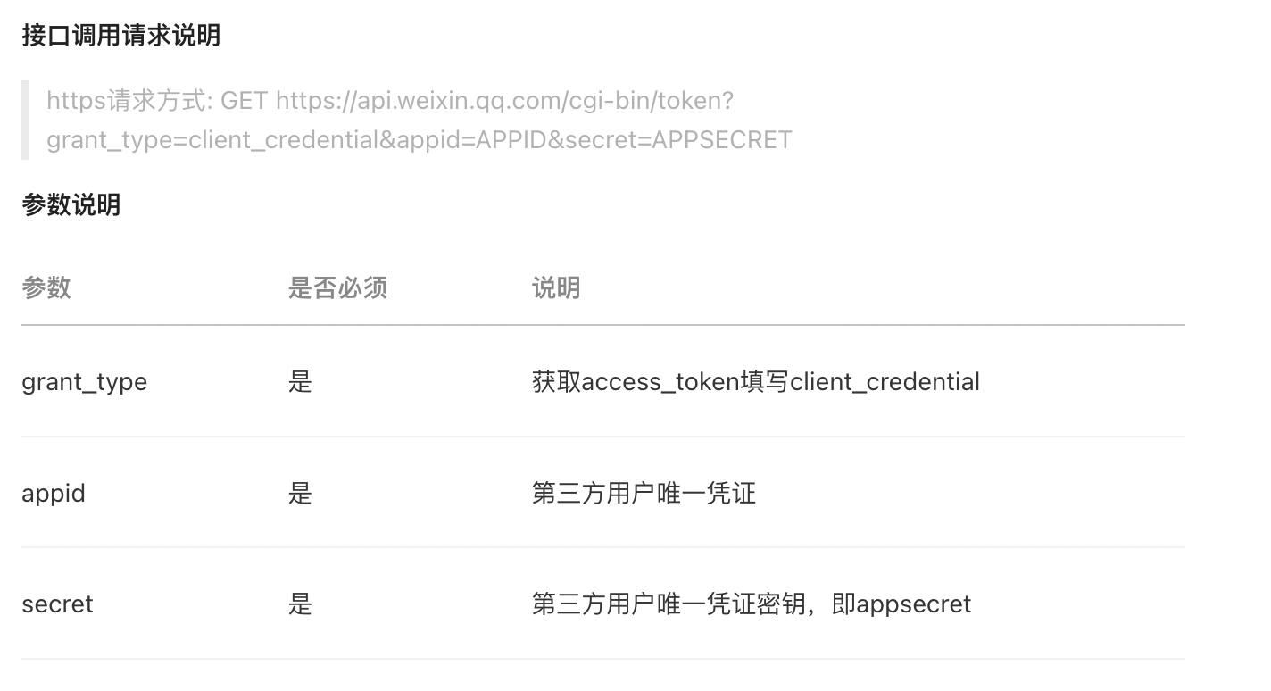Image resolution: width=1271 pixels, height=691 pixels.
Task: Click the 即appsecret description text
Action: [x=901, y=604]
